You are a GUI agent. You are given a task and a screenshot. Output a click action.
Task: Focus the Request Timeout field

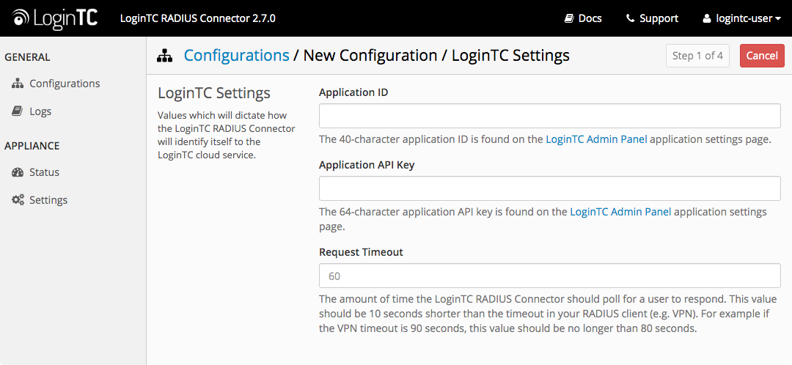click(549, 276)
